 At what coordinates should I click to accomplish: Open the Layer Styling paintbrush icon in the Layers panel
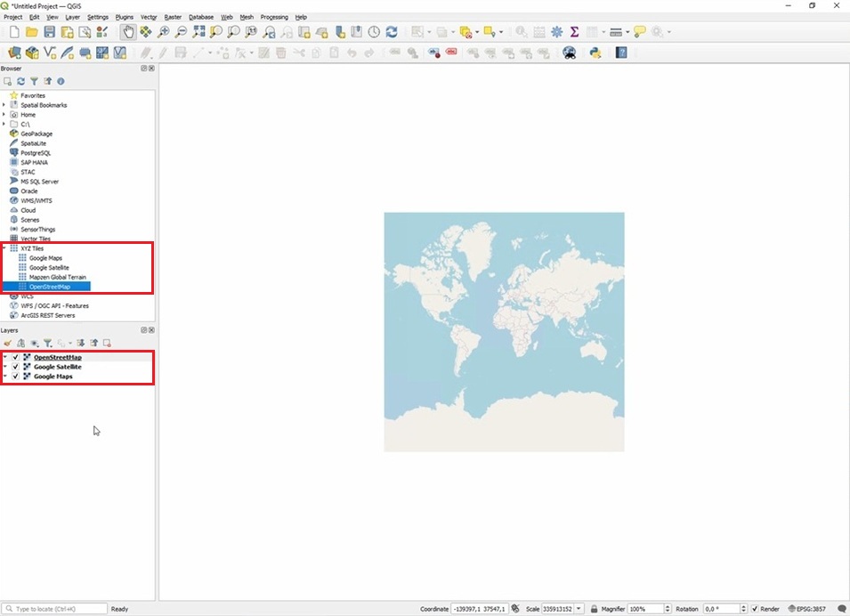(x=7, y=343)
